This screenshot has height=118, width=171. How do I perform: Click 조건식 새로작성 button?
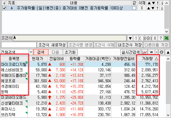[x=52, y=45]
